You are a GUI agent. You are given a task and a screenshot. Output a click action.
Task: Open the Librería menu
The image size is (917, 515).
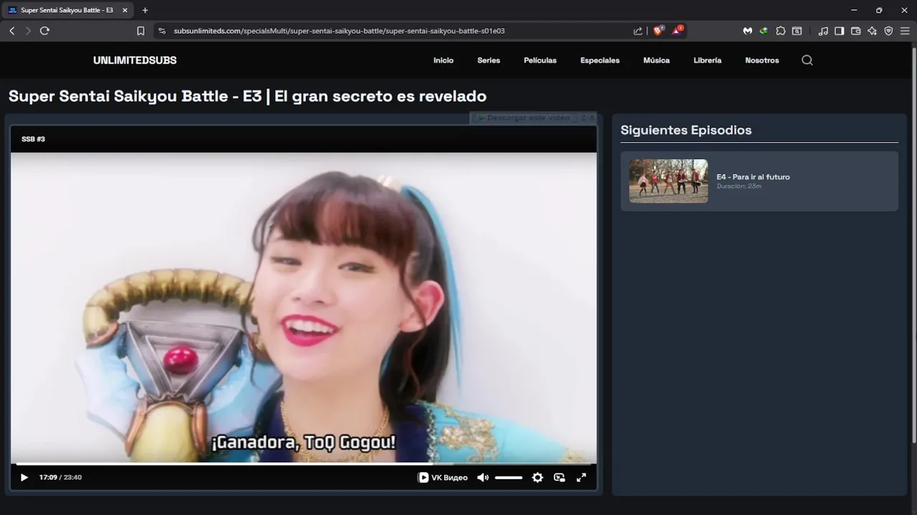[707, 60]
